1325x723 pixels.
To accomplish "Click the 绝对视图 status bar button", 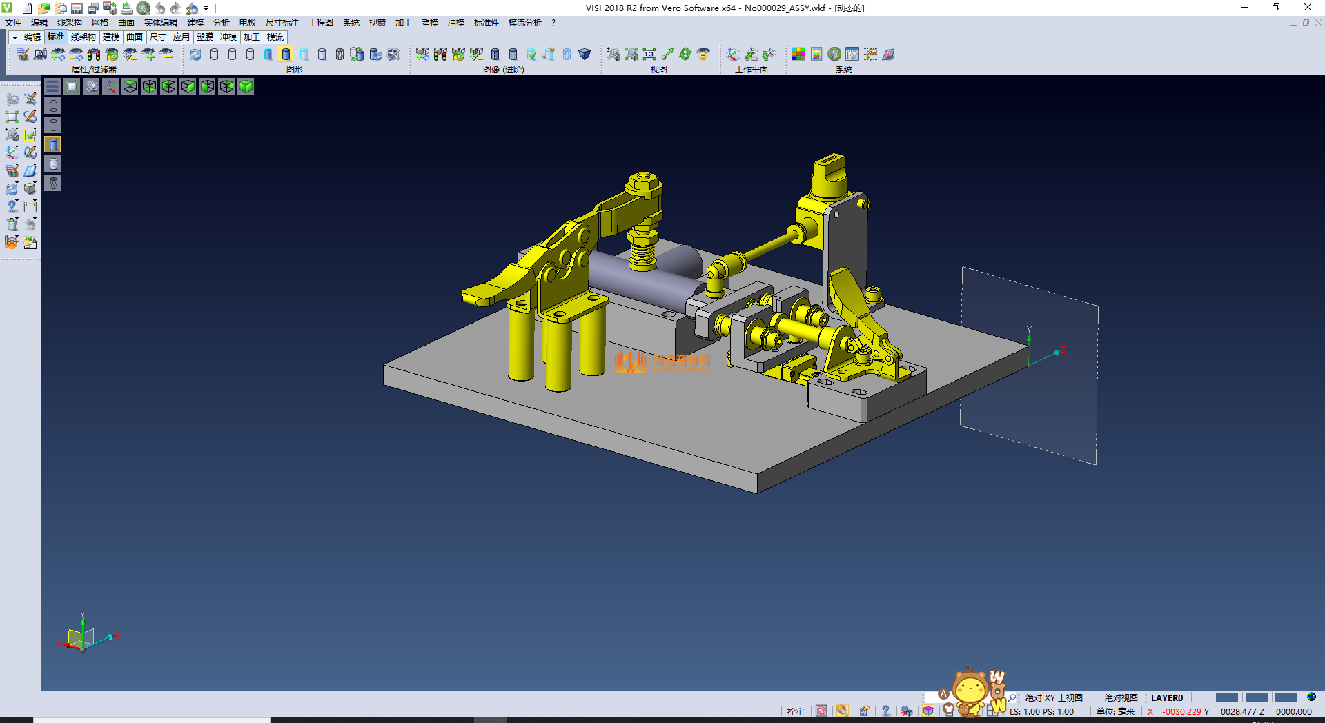I will point(1121,697).
